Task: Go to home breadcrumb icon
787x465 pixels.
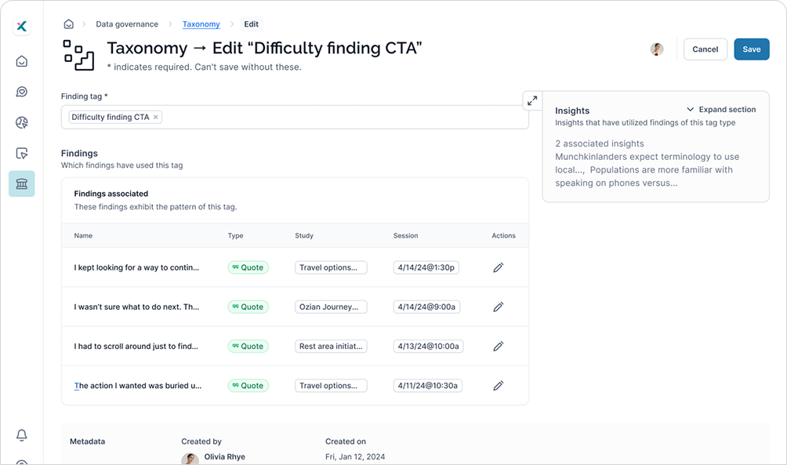Action: click(69, 24)
